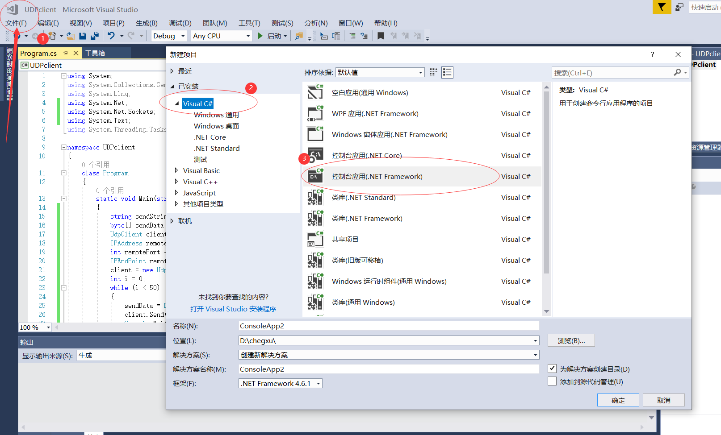Click the help question mark in dialog
721x435 pixels.
pyautogui.click(x=653, y=54)
